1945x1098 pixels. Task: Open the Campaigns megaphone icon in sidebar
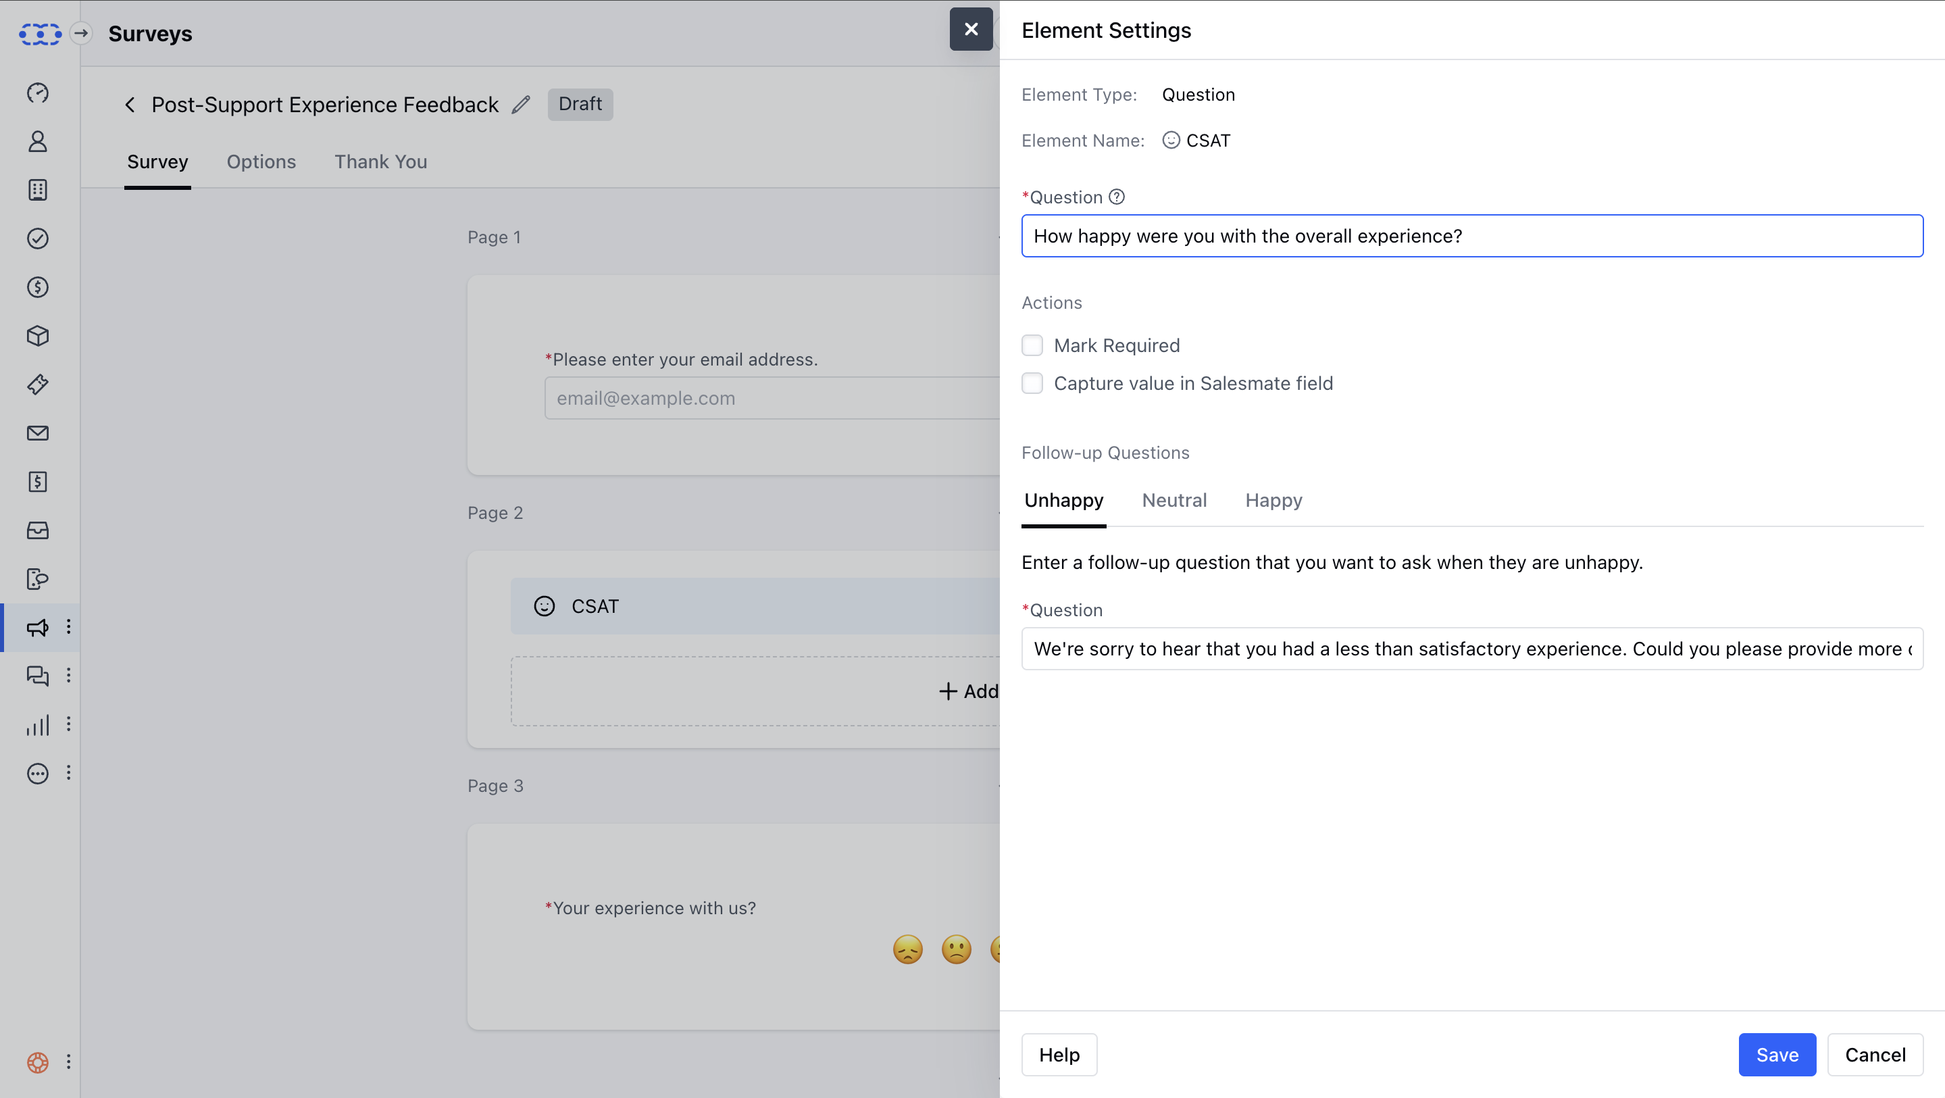[x=38, y=628]
